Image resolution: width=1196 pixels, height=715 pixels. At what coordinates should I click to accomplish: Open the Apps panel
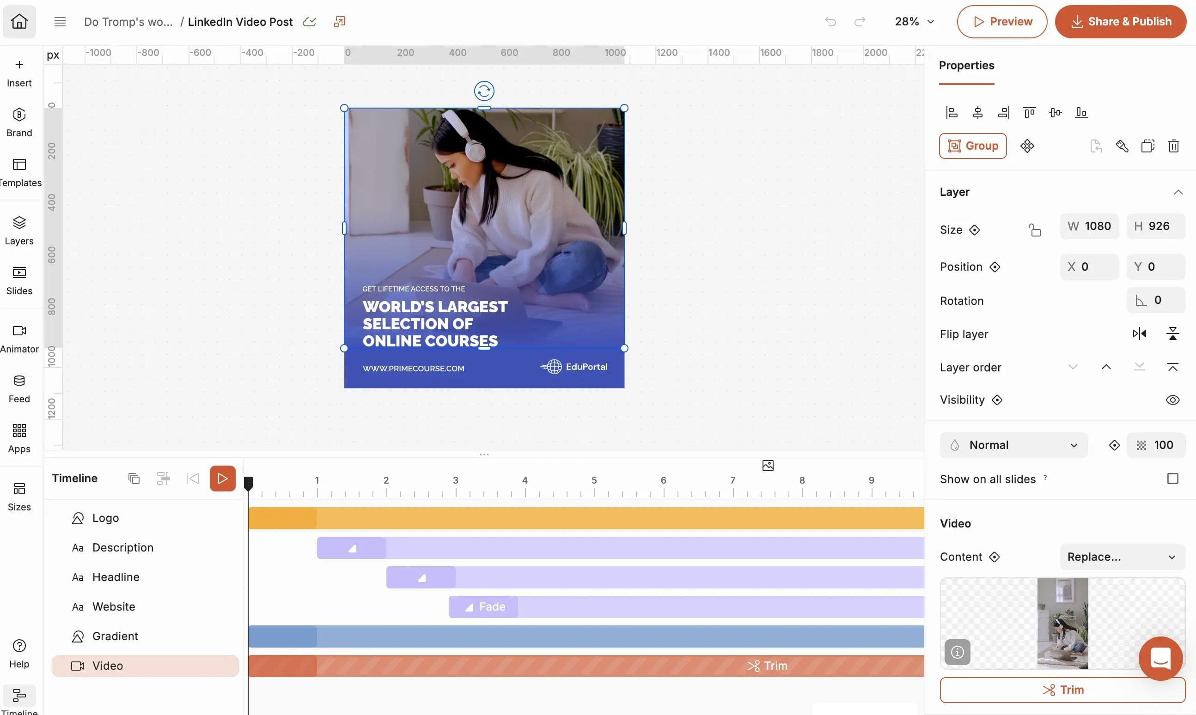[19, 437]
